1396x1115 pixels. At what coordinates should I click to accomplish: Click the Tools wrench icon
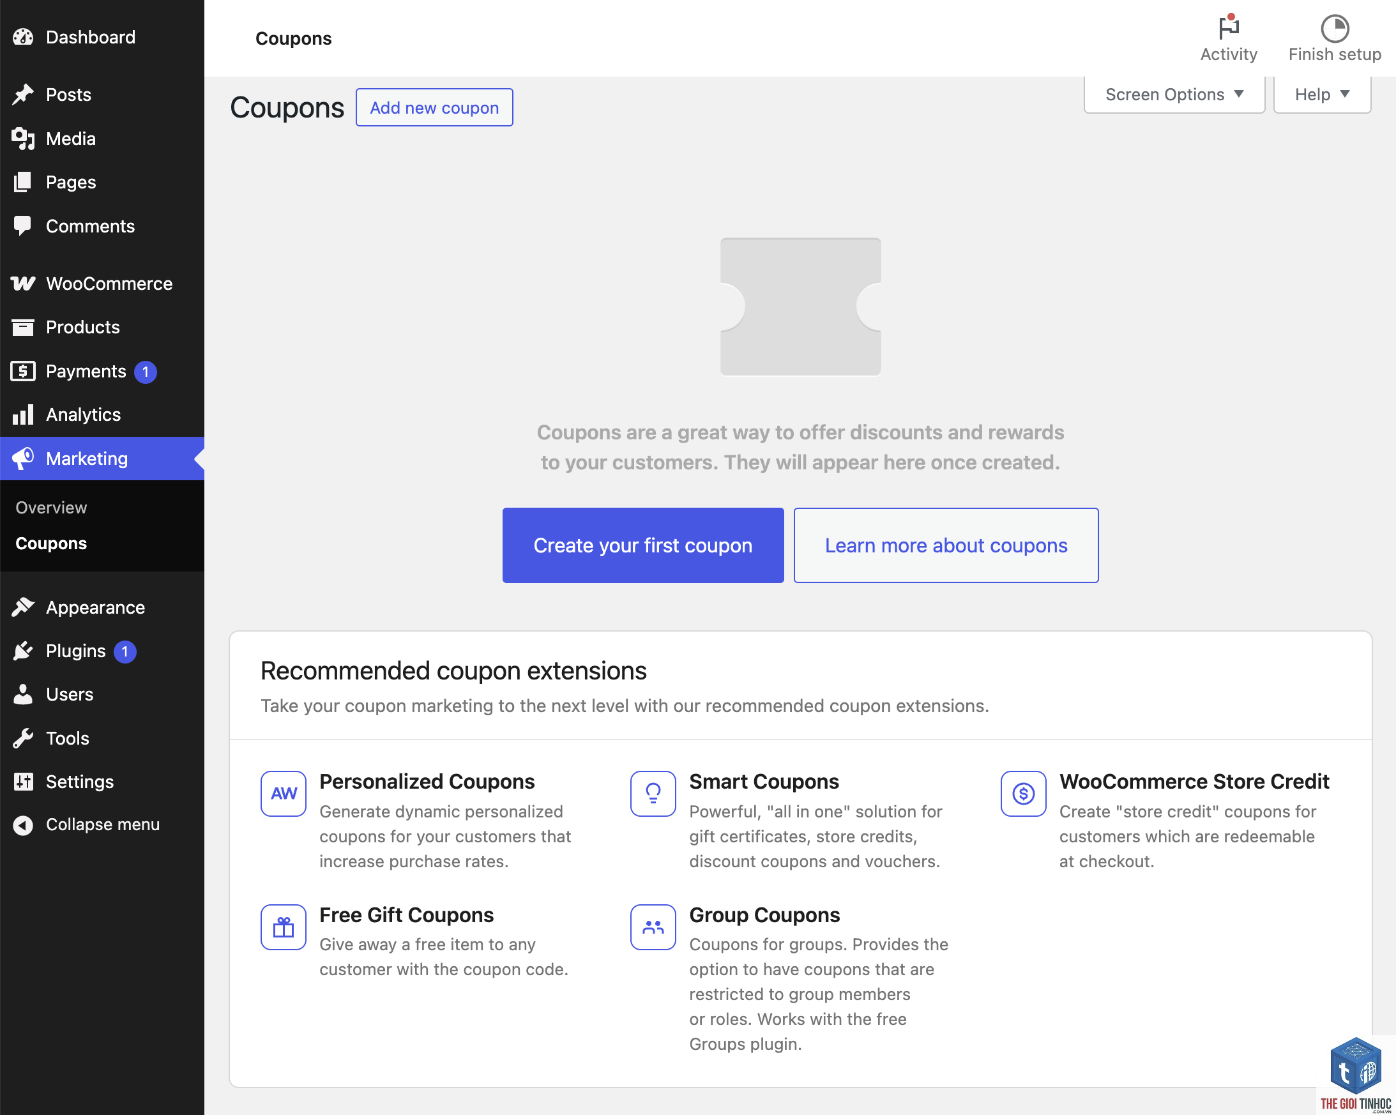click(22, 738)
